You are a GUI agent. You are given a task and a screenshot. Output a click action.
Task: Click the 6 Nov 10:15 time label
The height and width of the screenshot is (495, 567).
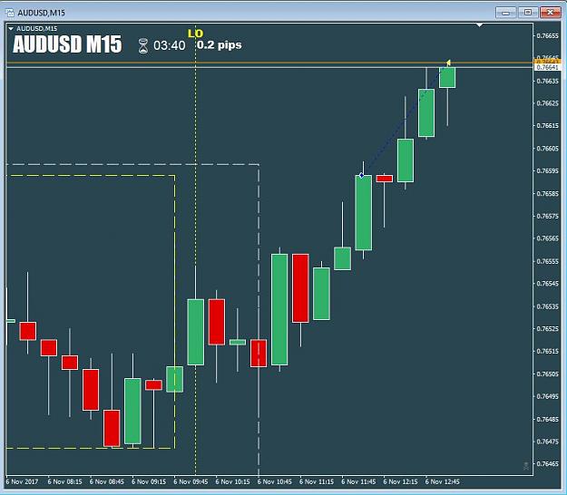[232, 481]
